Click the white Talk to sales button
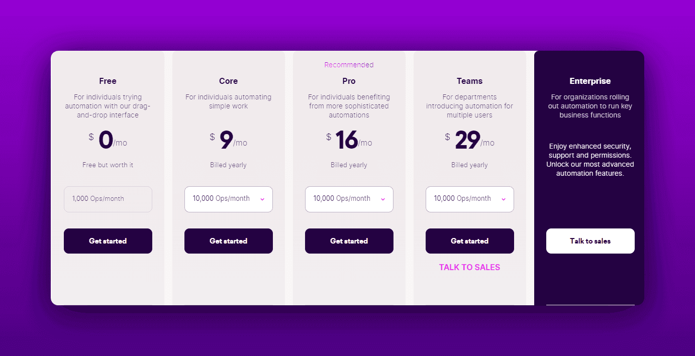The height and width of the screenshot is (356, 695). pyautogui.click(x=590, y=241)
